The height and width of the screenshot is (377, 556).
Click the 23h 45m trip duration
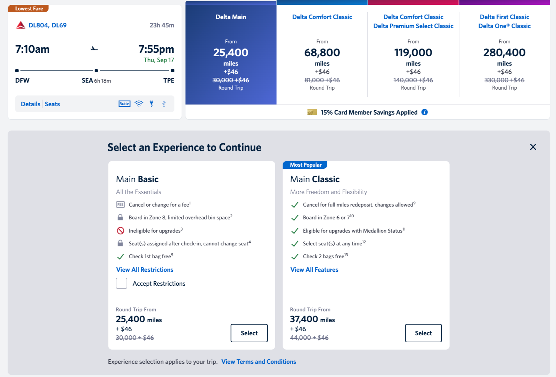(162, 25)
